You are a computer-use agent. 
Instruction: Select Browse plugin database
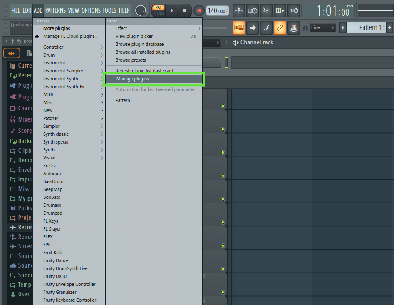click(x=154, y=44)
